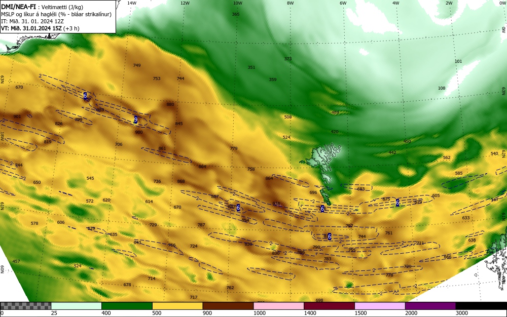Click the value 761 on map
This screenshot has width=507, height=317.
[x=389, y=233]
